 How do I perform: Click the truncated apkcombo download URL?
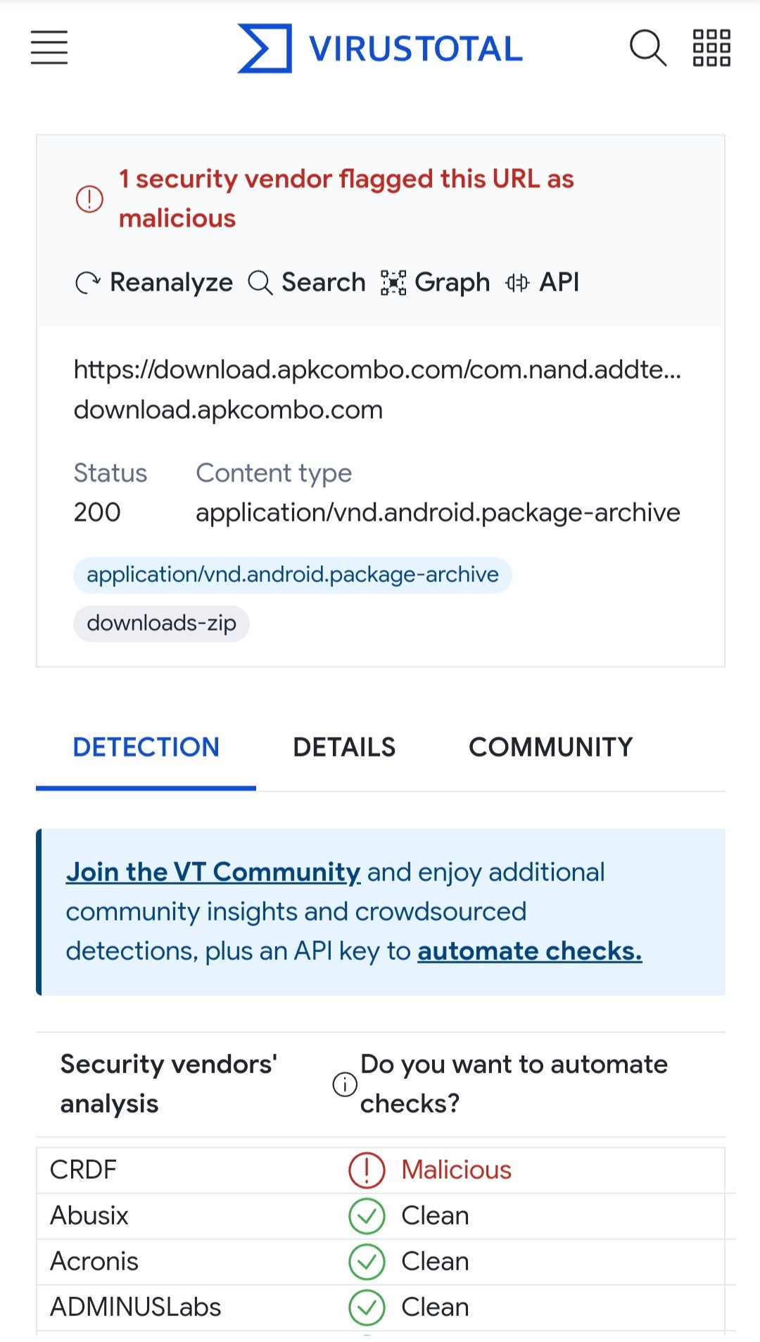tap(377, 369)
